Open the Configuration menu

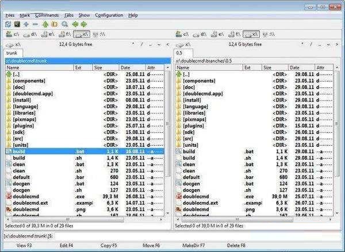[109, 15]
